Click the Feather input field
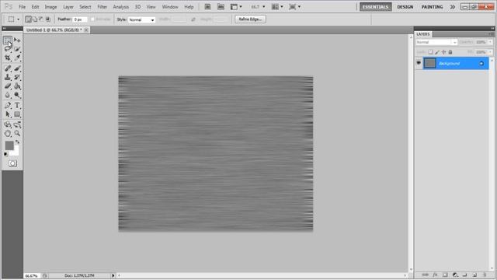Image resolution: width=497 pixels, height=280 pixels. (80, 19)
